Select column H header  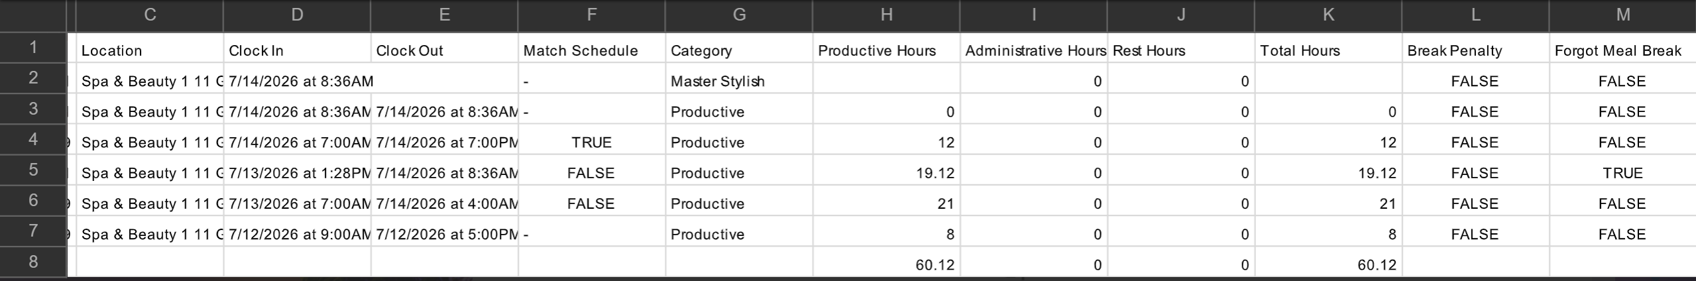tap(886, 15)
